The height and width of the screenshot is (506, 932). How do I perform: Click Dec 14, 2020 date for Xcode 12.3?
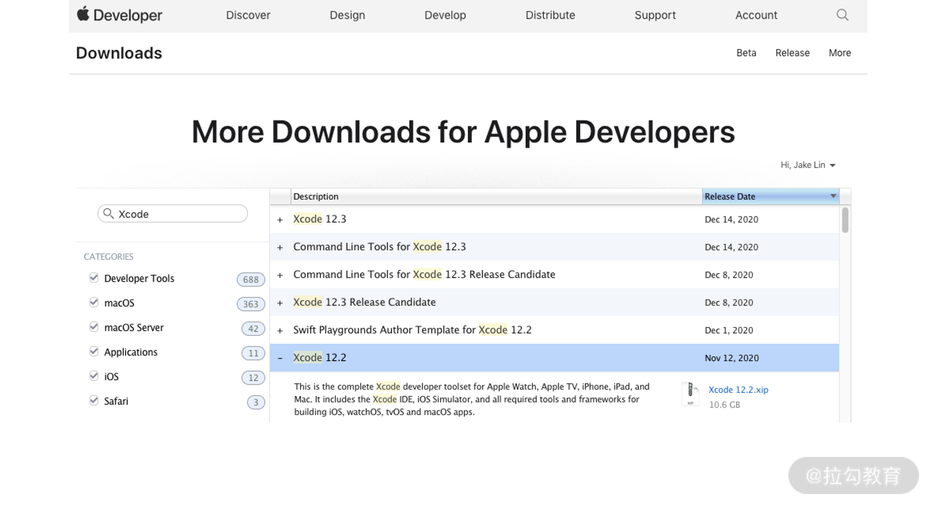731,219
